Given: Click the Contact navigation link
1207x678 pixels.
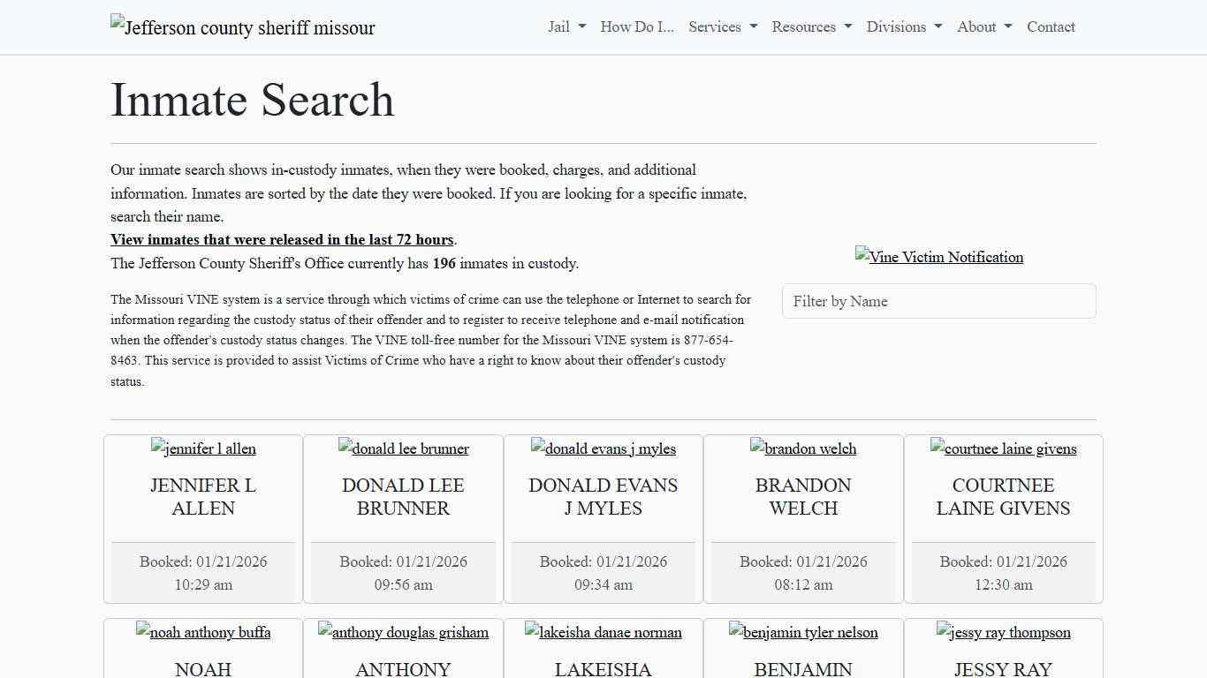Looking at the screenshot, I should (1051, 26).
